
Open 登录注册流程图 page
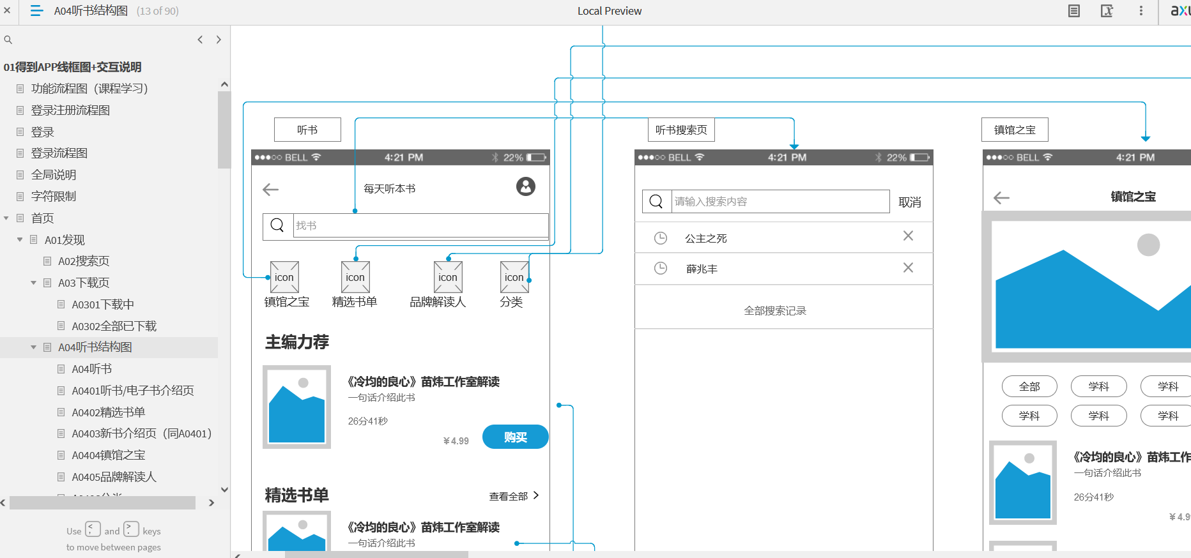(70, 110)
